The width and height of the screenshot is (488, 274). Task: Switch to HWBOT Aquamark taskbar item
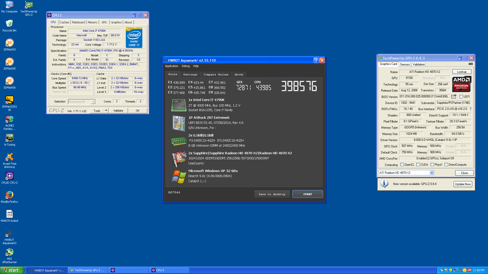pos(47,270)
